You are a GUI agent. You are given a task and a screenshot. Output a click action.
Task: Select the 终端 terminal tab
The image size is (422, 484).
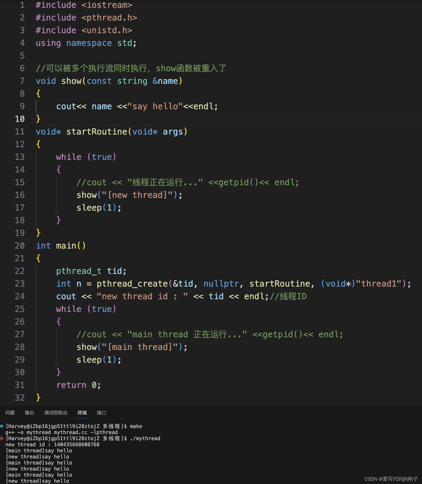click(x=82, y=413)
